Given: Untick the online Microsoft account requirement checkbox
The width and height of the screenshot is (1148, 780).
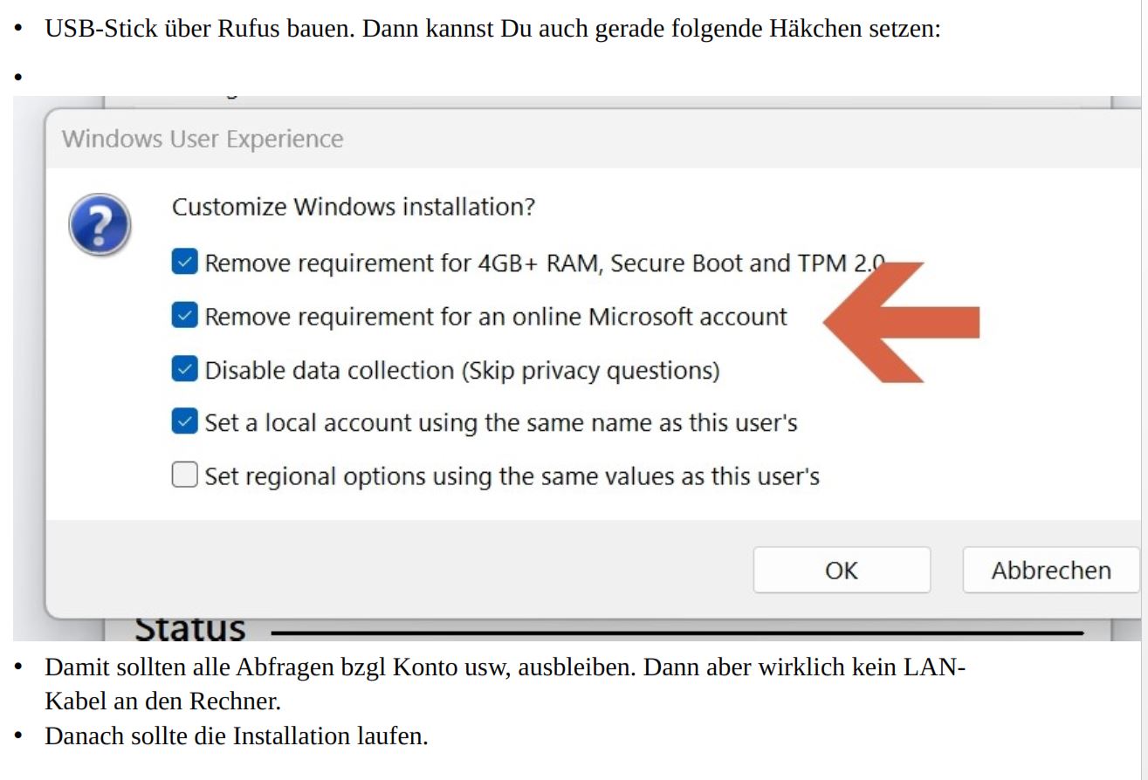Looking at the screenshot, I should pyautogui.click(x=184, y=316).
